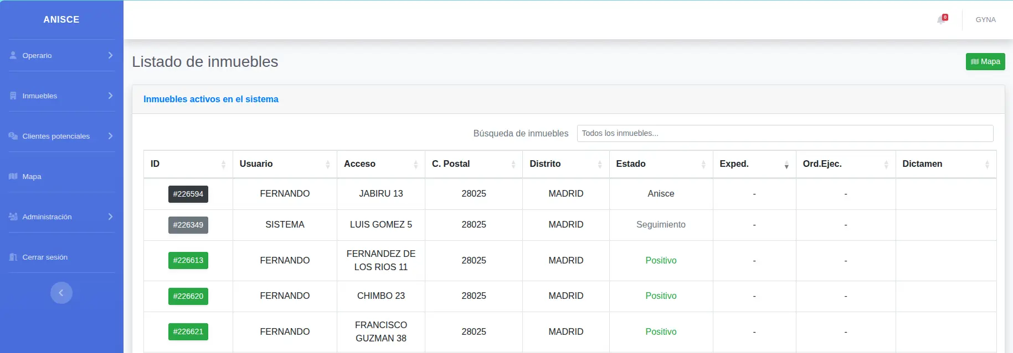The image size is (1013, 353).
Task: Click 'FRANCISCO GUZMAN 38' access cell
Action: click(x=381, y=331)
